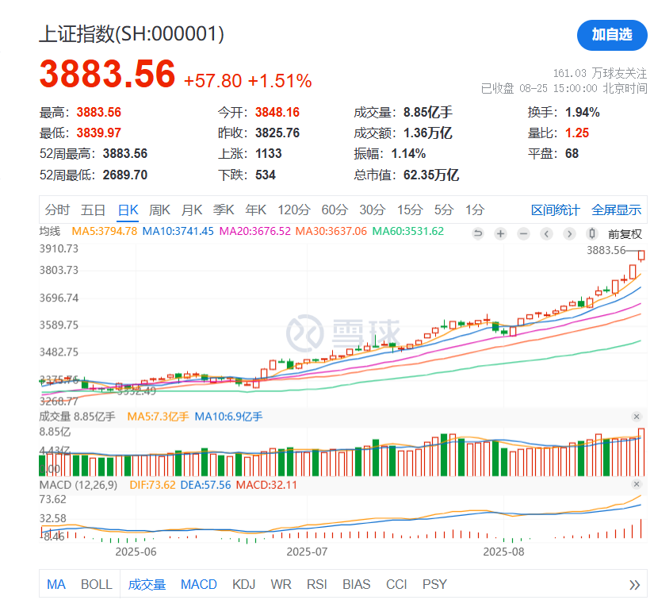Click the candlestick chart style icon
Image resolution: width=654 pixels, height=600 pixels.
point(591,233)
